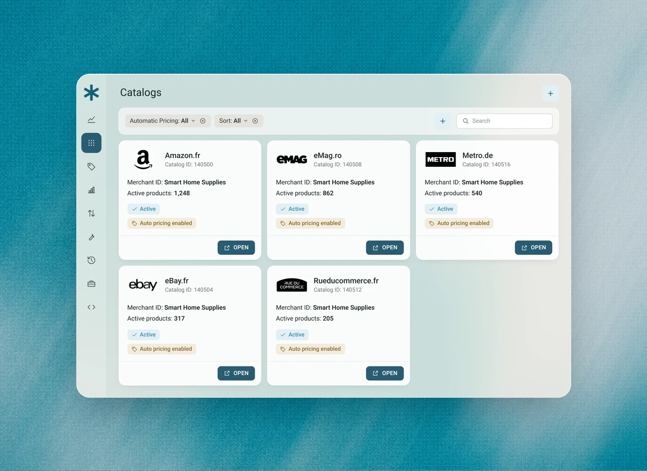Click Active products 205 value
This screenshot has width=647, height=471.
328,318
